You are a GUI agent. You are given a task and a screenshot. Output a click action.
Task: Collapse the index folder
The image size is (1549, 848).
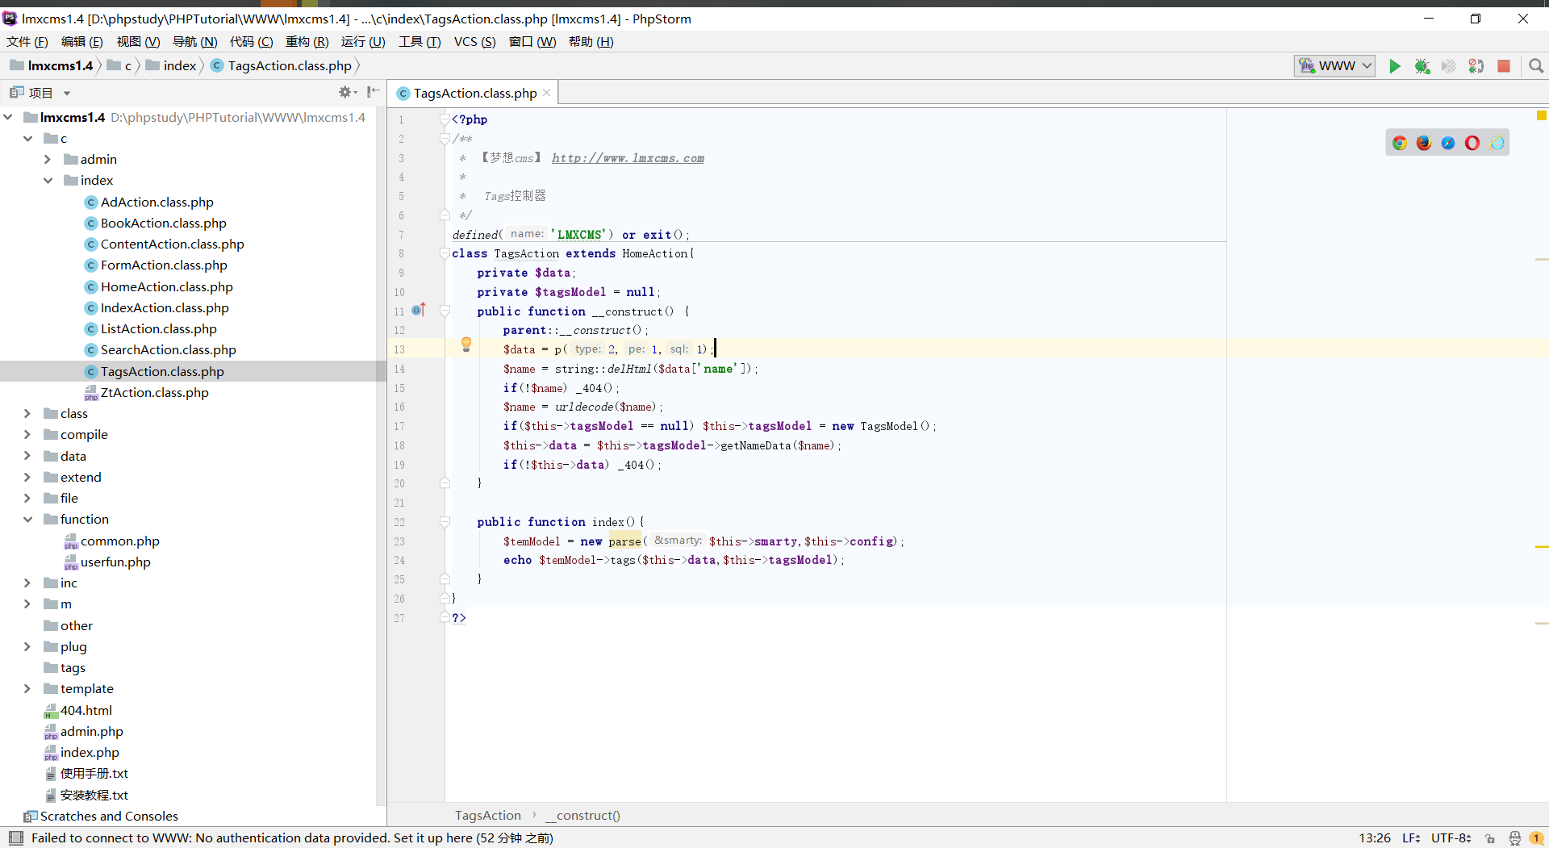48,180
